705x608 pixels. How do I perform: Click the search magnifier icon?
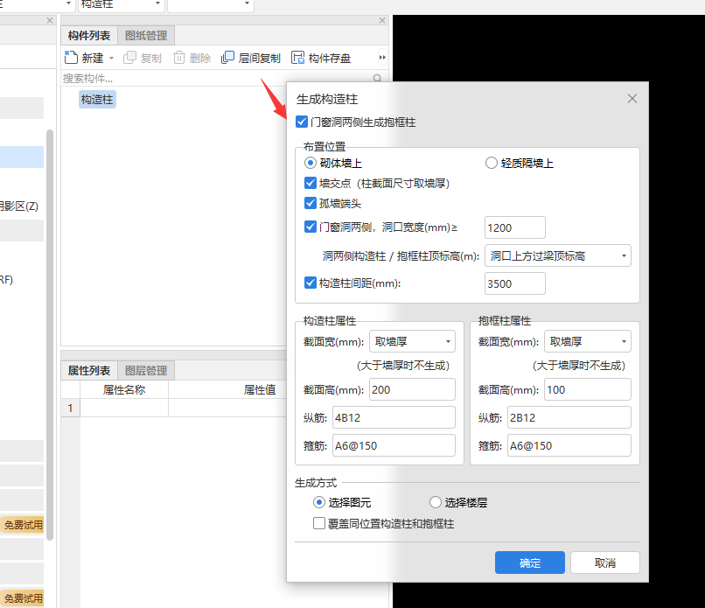(377, 78)
